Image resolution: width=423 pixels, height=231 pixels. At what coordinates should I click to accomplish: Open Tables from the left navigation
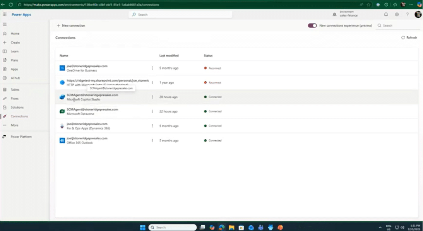[x=15, y=89]
